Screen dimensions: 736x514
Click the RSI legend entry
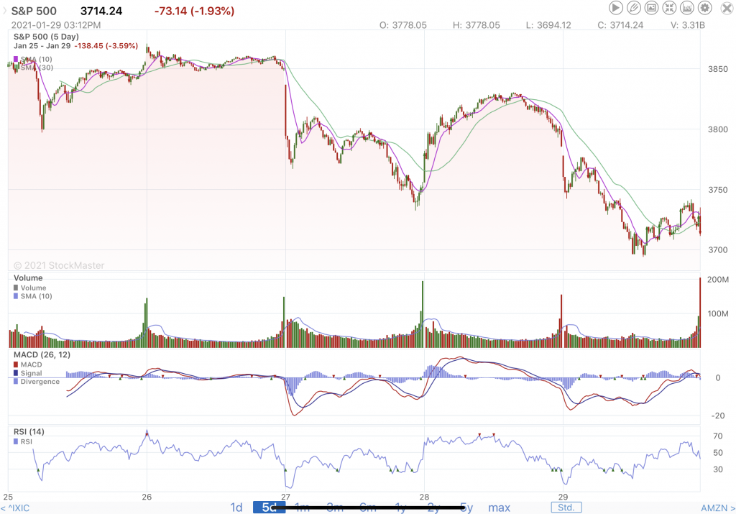pyautogui.click(x=26, y=441)
